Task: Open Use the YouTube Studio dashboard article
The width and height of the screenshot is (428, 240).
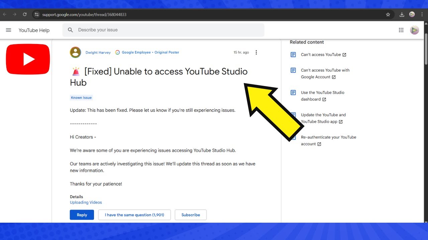Action: click(322, 96)
